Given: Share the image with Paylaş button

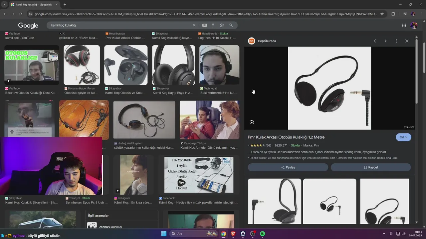Looking at the screenshot, I should coord(288,167).
